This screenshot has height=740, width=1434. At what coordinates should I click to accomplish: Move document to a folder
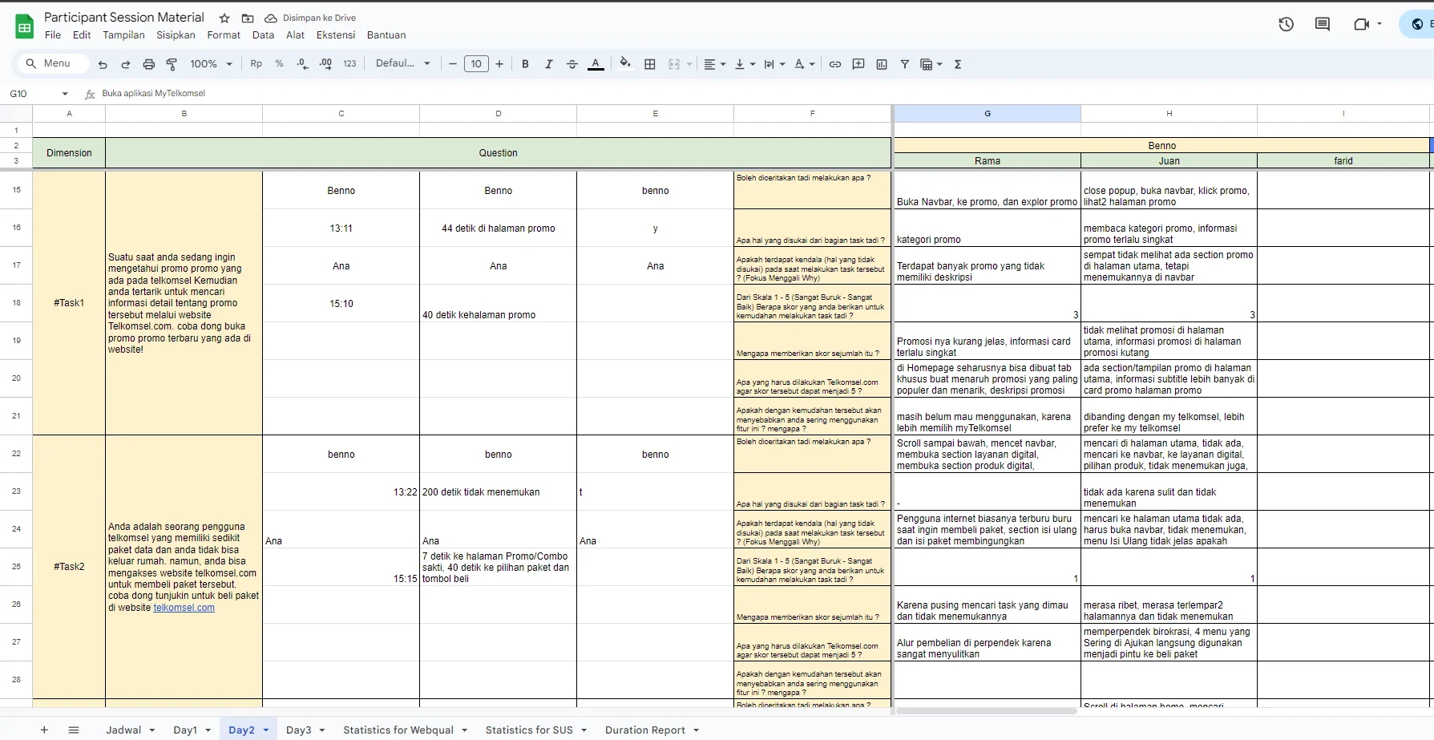[x=248, y=18]
